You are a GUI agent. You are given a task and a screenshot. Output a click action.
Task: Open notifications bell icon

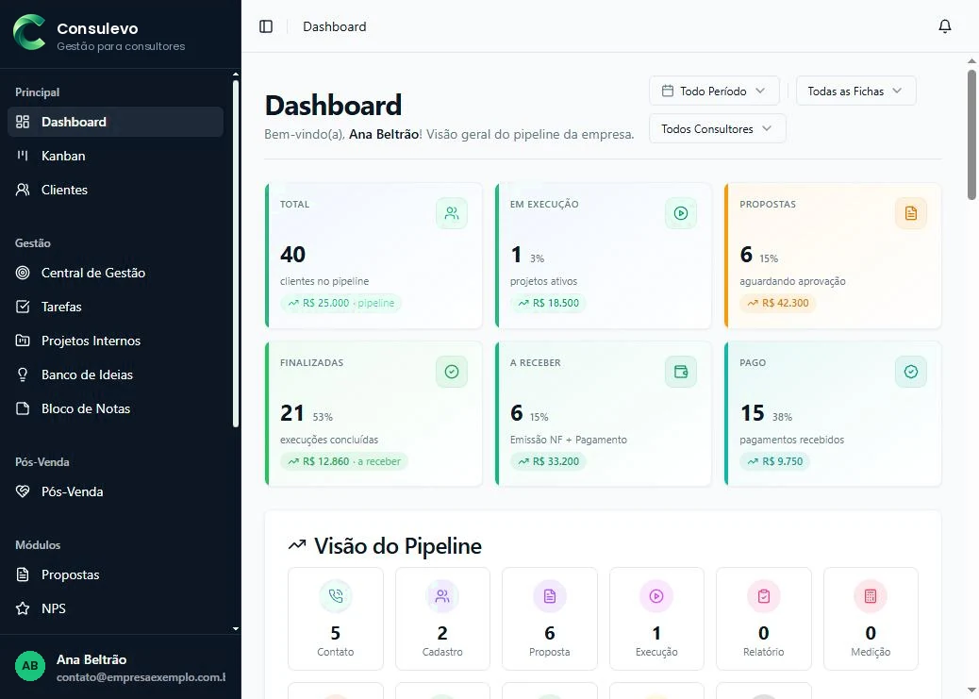(x=945, y=26)
